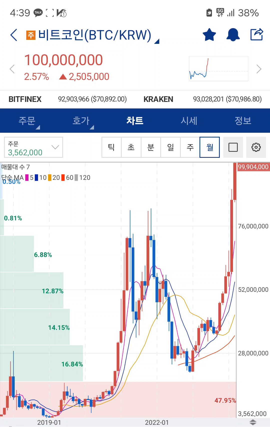This screenshot has width=270, height=427.
Task: Tap the MA 60 red color swatch
Action: [63, 178]
